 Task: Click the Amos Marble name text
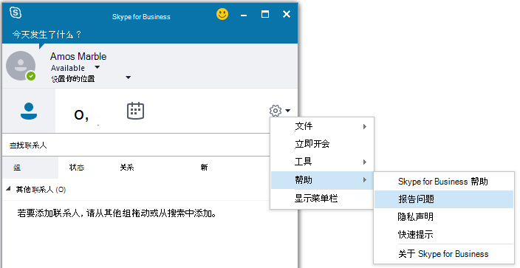pyautogui.click(x=78, y=56)
